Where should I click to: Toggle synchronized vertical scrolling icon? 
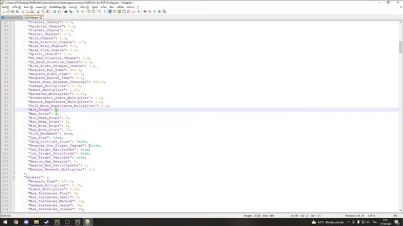pyautogui.click(x=88, y=11)
